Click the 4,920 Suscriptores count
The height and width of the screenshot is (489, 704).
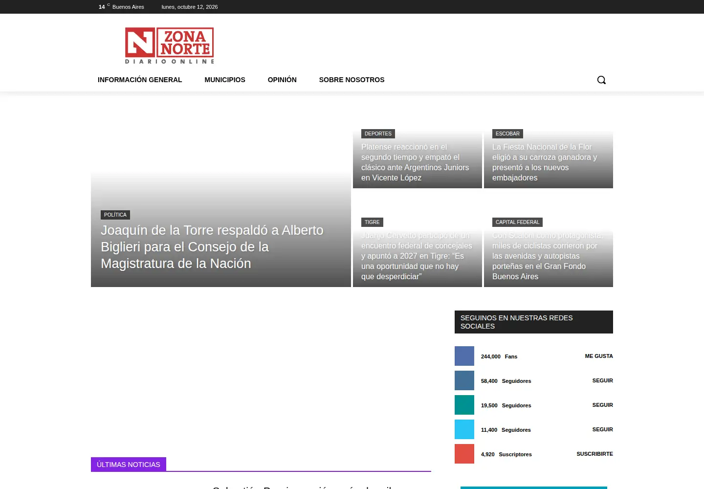tap(506, 454)
